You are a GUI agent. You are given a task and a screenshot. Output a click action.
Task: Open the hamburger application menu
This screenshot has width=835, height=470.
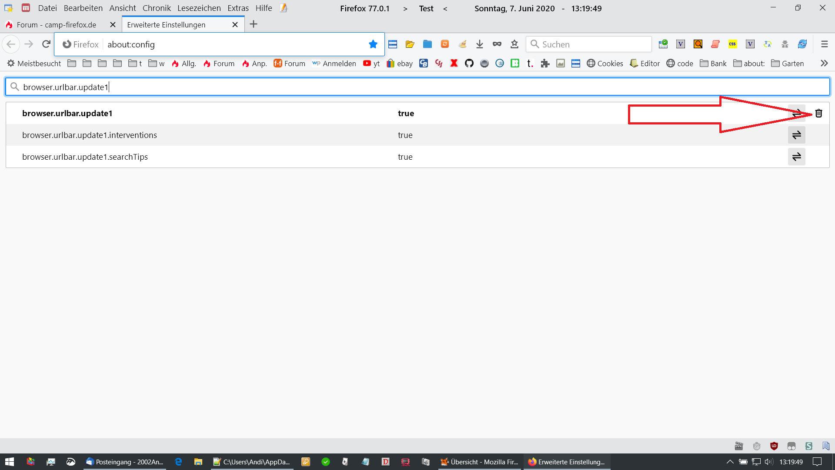[x=824, y=44]
